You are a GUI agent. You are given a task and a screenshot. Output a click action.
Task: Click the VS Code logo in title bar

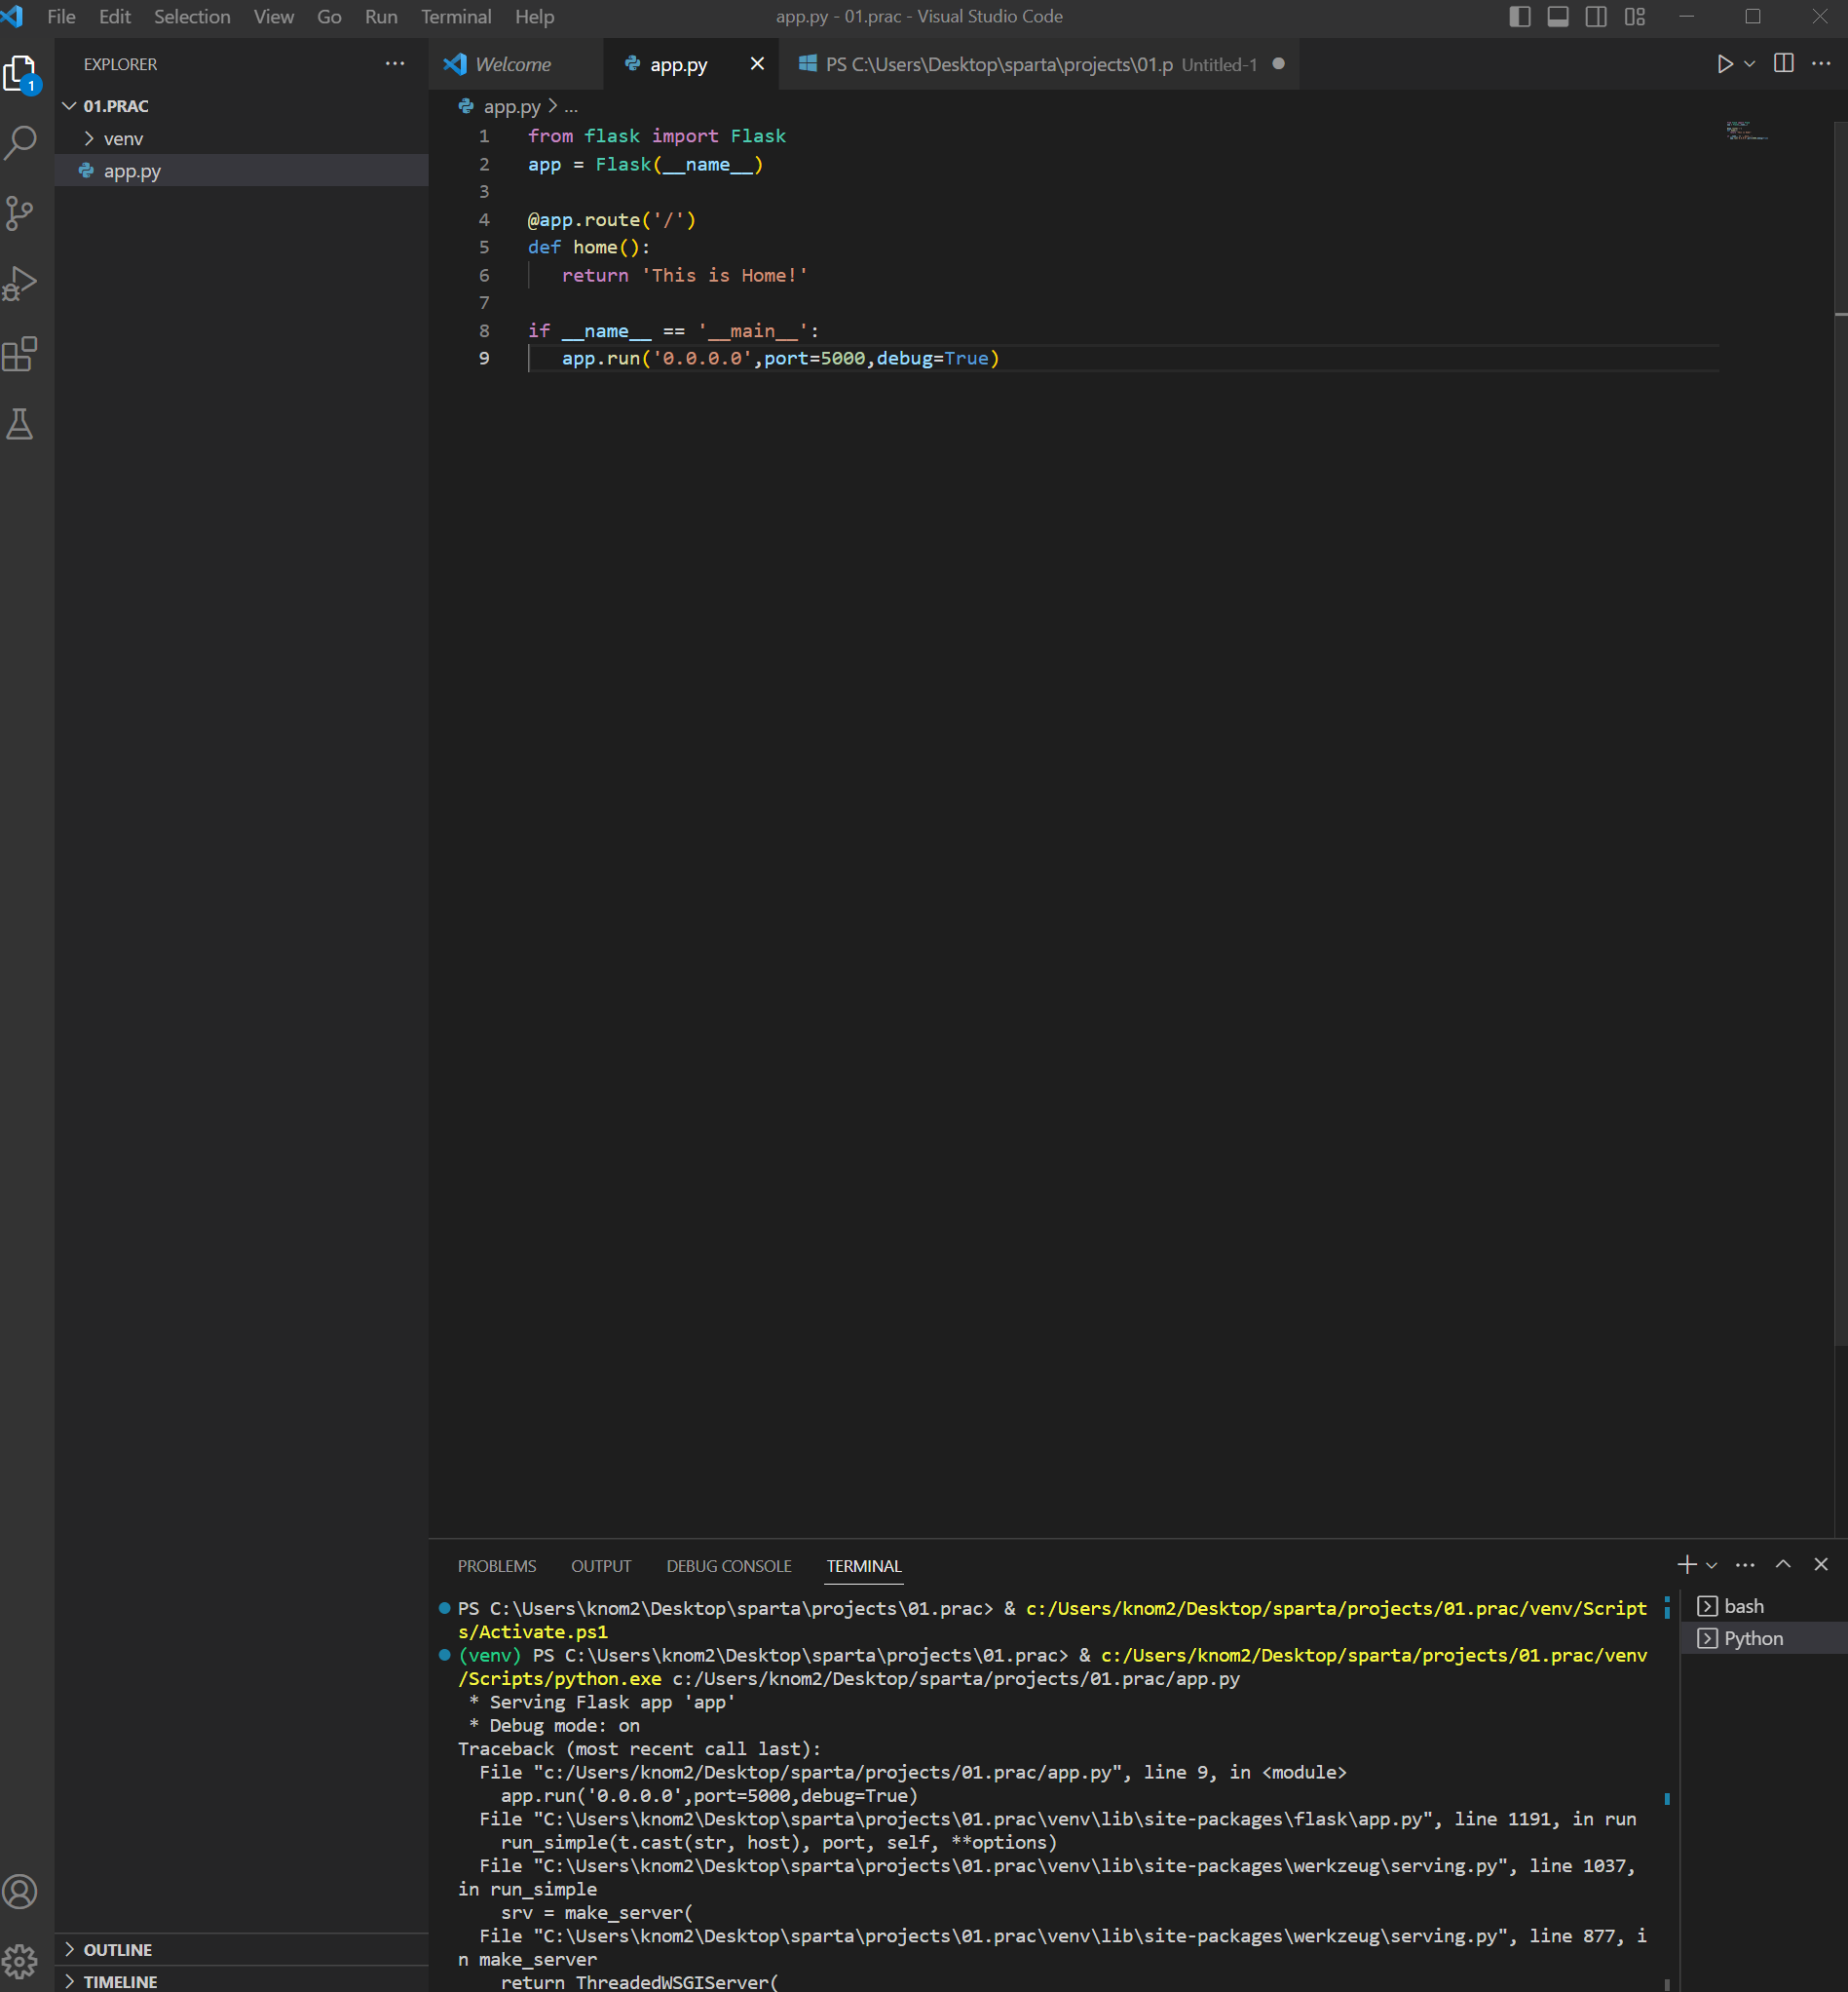click(12, 16)
